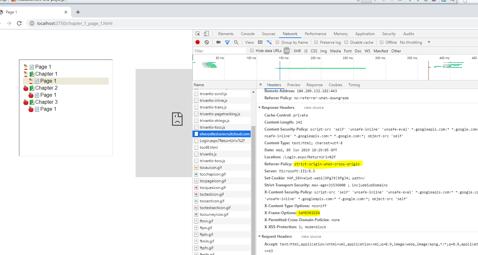This screenshot has width=478, height=255.
Task: Filter requests by JS type
Action: tap(306, 51)
